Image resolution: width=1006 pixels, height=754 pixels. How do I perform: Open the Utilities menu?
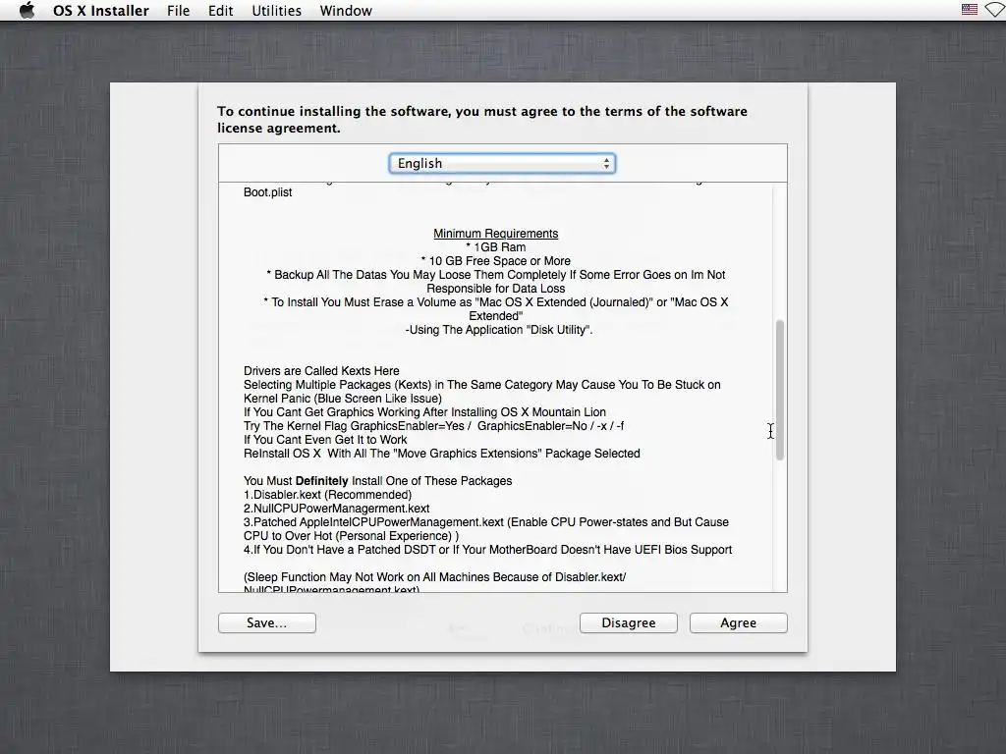click(x=276, y=11)
